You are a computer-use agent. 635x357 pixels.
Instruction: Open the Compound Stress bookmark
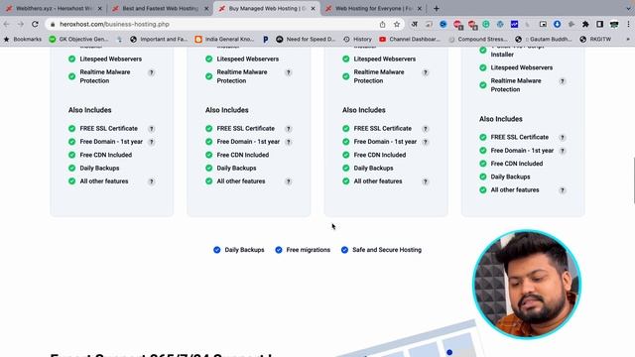(x=478, y=40)
